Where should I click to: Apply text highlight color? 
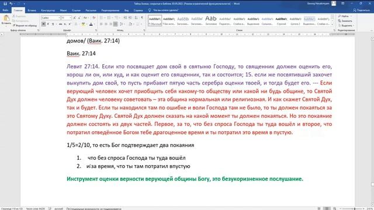click(83, 24)
